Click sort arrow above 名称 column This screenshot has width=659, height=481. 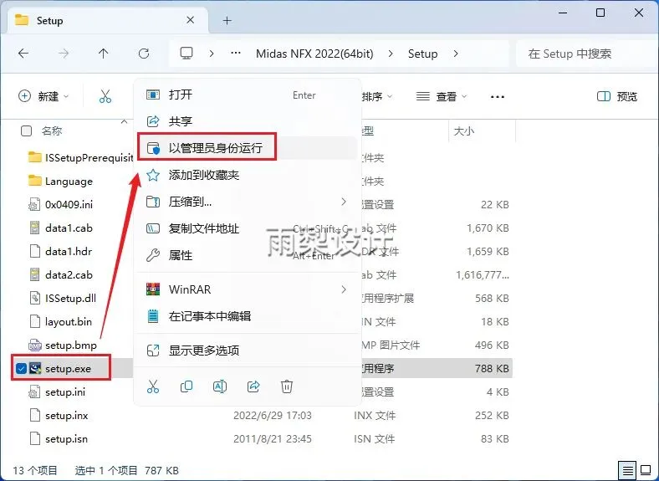tap(124, 121)
